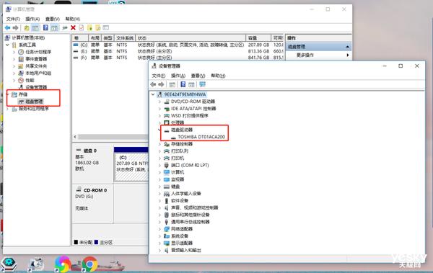
Task: Expand the 本地用户和组 node
Action: (x=14, y=73)
